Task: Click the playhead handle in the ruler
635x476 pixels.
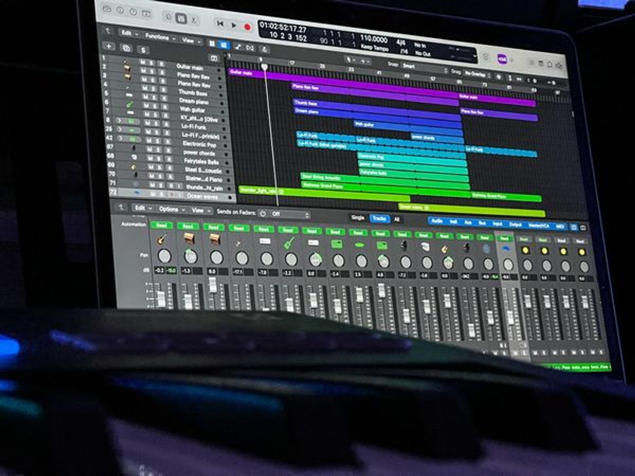Action: [264, 67]
